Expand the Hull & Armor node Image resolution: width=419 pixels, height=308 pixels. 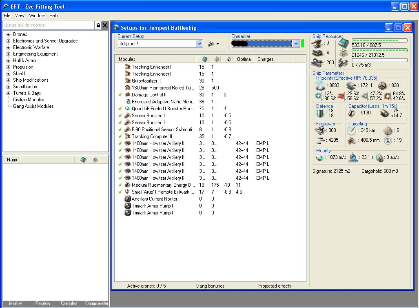point(8,60)
